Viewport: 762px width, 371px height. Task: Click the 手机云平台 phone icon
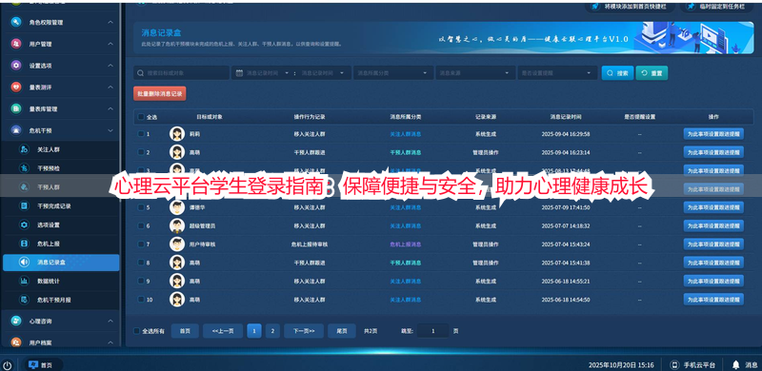(x=674, y=364)
